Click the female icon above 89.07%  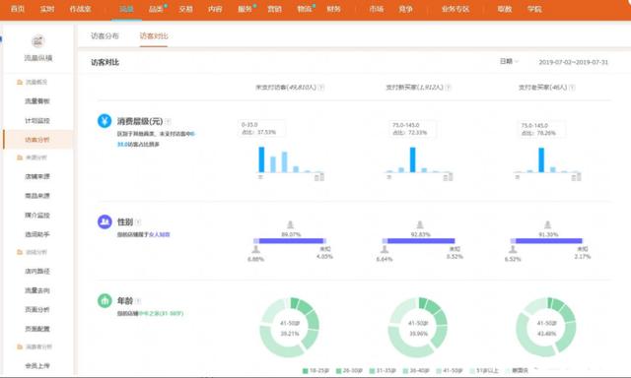(290, 224)
